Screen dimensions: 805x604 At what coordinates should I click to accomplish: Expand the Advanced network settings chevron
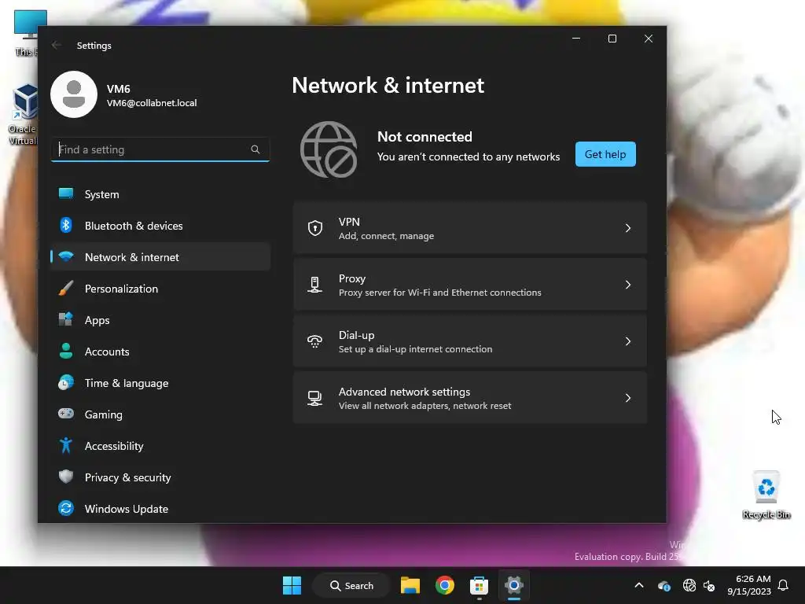click(627, 398)
